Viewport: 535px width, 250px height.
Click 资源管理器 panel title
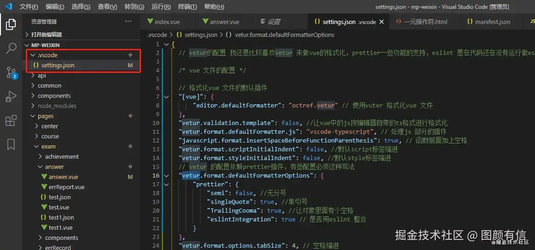[x=44, y=22]
